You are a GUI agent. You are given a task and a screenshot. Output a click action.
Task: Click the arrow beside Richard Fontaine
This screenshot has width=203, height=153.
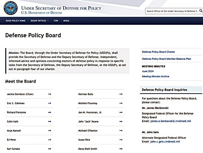(50, 112)
